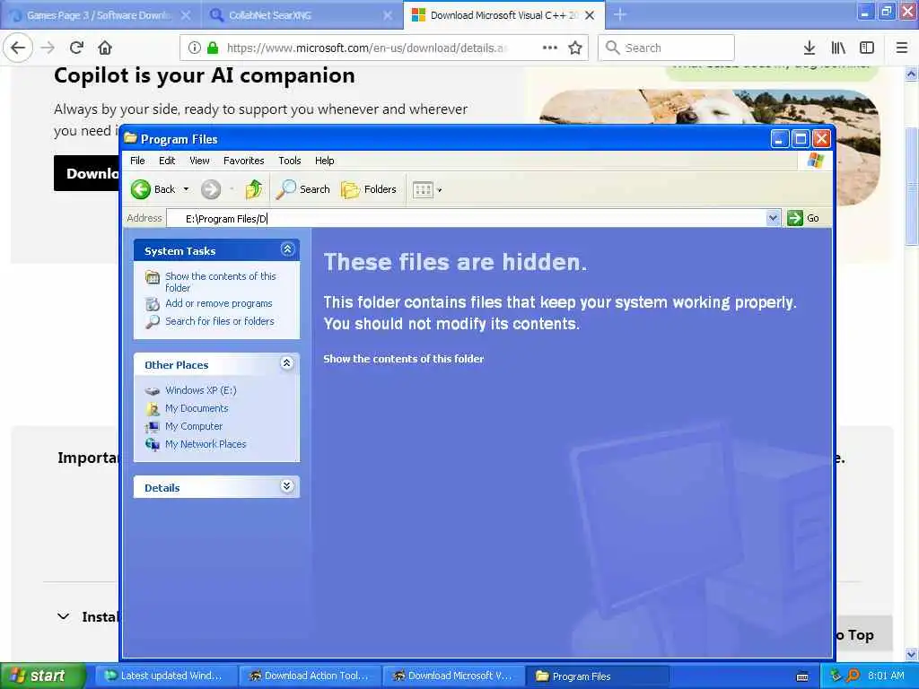
Task: Click the Firefox Search box
Action: point(666,48)
